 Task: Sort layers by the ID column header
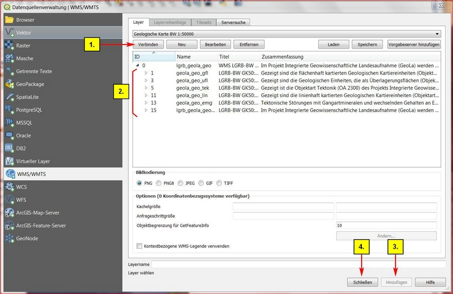point(153,57)
